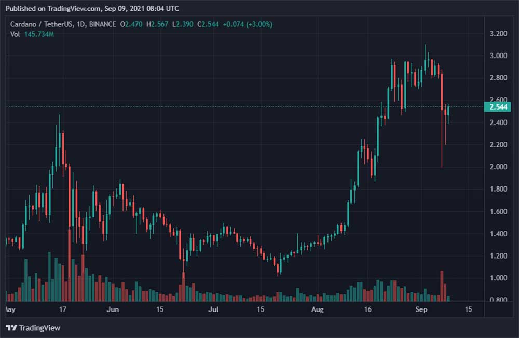Click the open value O2.470

[131, 24]
